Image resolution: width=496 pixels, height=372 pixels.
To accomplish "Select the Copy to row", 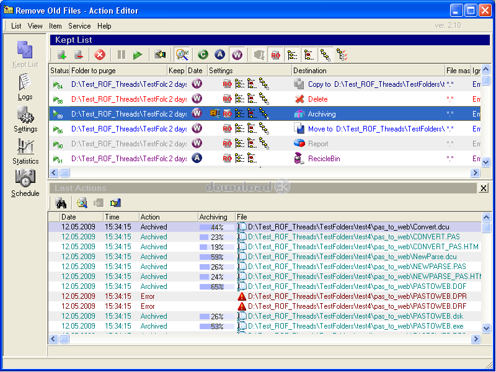I will click(x=265, y=84).
